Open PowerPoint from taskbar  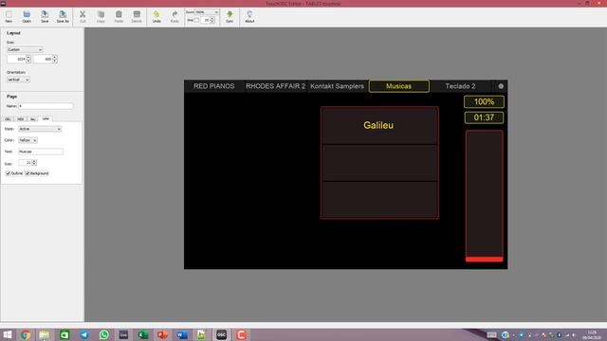point(162,334)
